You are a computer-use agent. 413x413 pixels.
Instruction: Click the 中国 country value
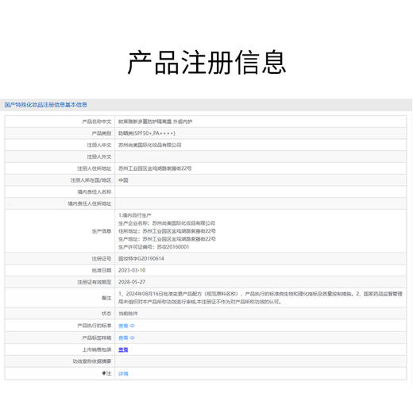pyautogui.click(x=123, y=180)
